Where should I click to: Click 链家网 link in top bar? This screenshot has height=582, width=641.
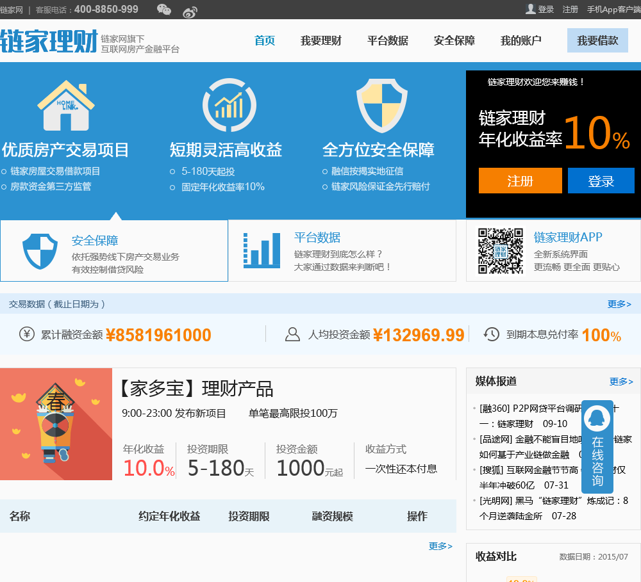point(12,10)
